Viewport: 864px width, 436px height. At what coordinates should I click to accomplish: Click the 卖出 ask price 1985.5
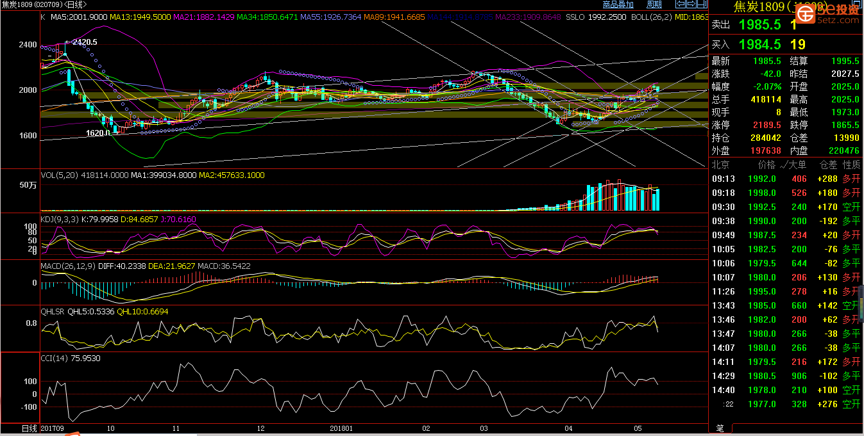coord(759,26)
